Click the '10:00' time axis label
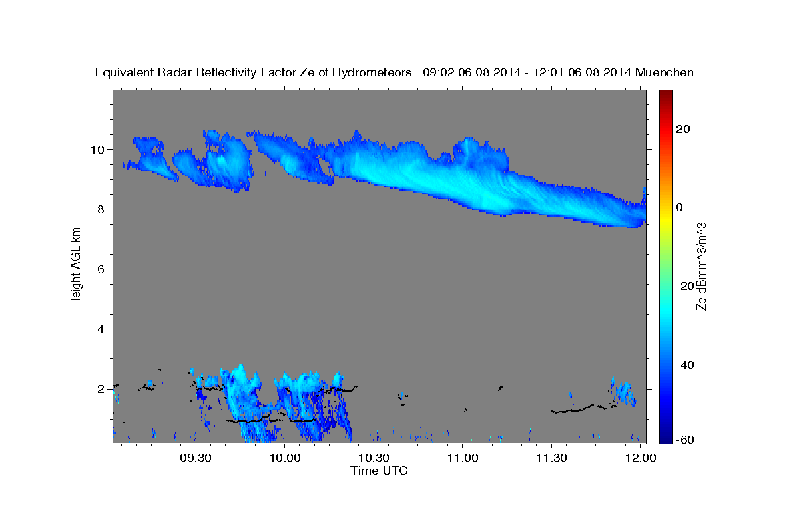 point(286,458)
